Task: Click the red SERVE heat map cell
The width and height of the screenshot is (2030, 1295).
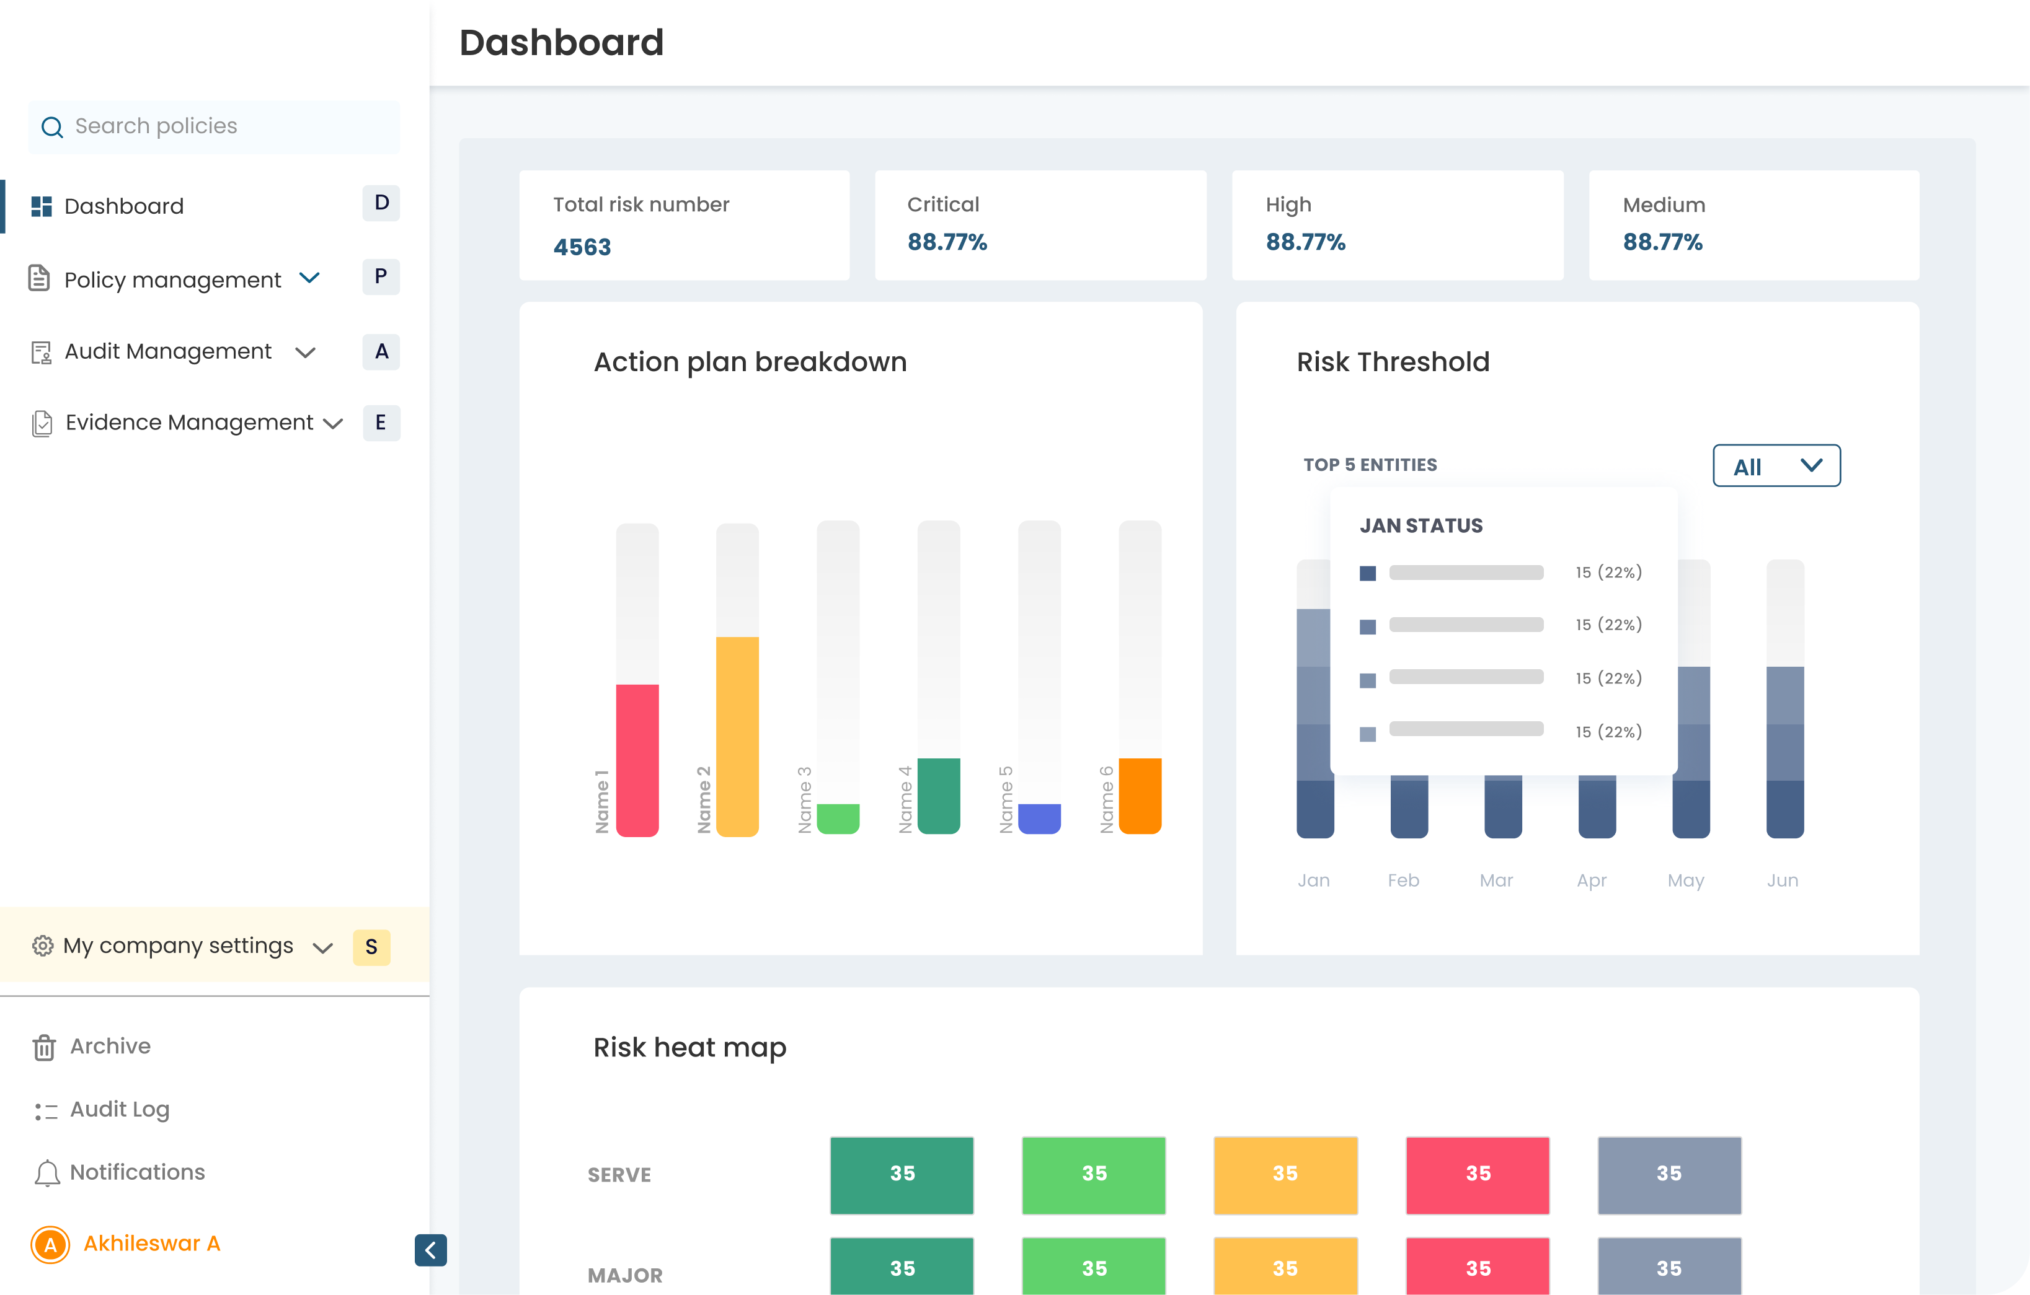Action: coord(1477,1175)
